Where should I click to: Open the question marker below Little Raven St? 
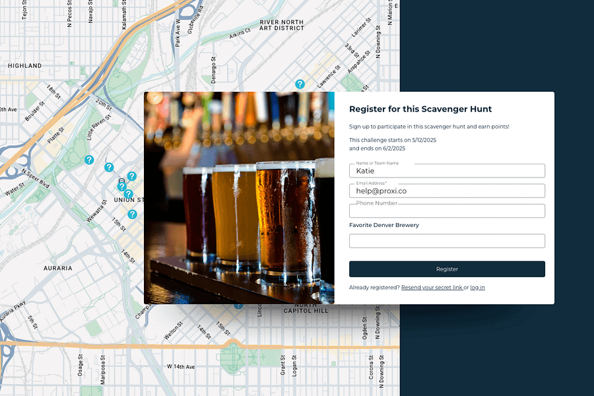[x=109, y=167]
